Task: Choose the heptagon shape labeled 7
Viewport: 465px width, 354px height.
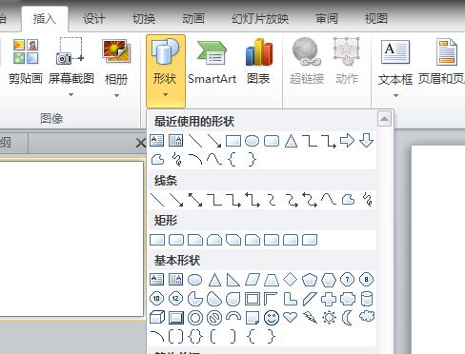Action: coord(347,280)
